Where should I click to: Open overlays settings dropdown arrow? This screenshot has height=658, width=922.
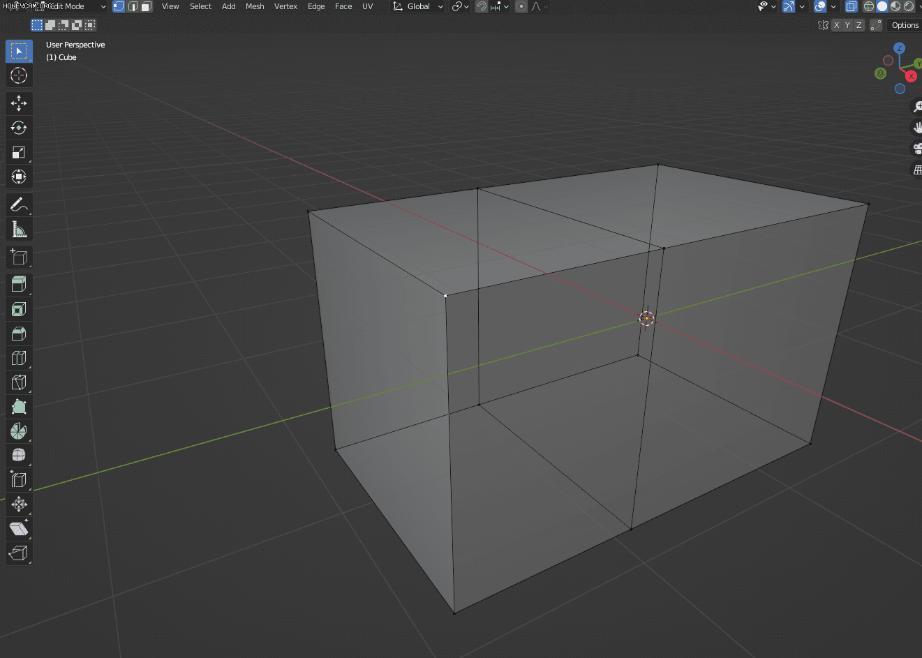(833, 6)
